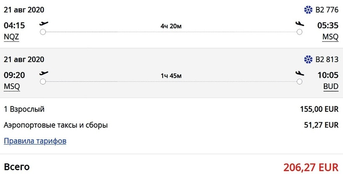Click the departure circle marker under NQZ flight
This screenshot has height=179, width=343.
click(43, 32)
